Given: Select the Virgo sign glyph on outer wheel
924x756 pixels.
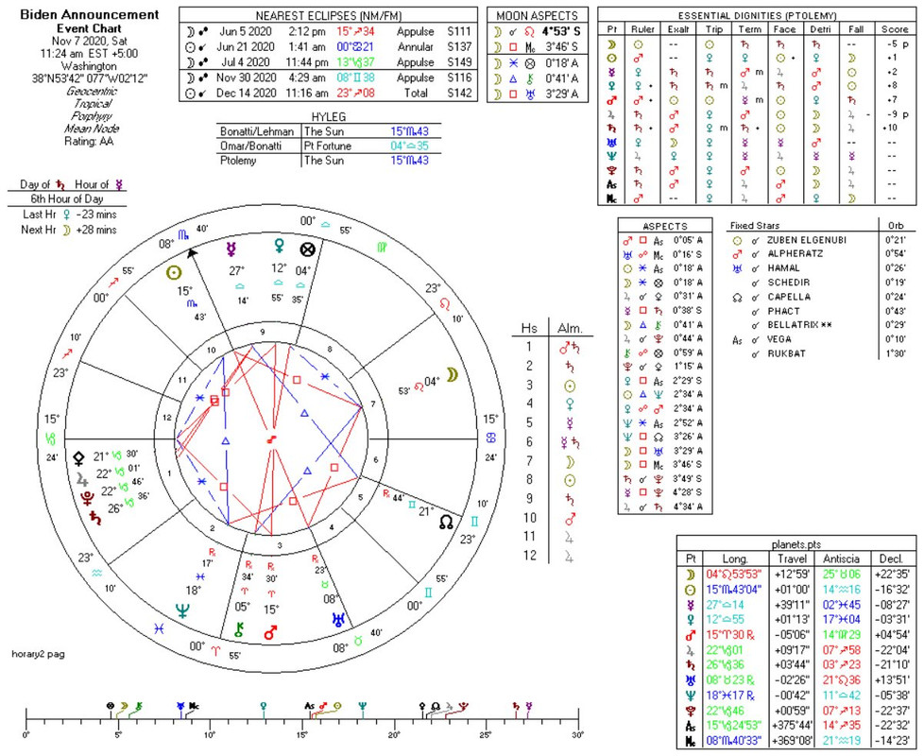Looking at the screenshot, I should 382,248.
